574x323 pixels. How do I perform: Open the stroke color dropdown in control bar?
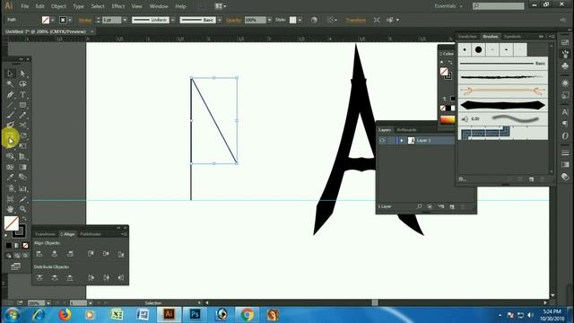pos(70,20)
